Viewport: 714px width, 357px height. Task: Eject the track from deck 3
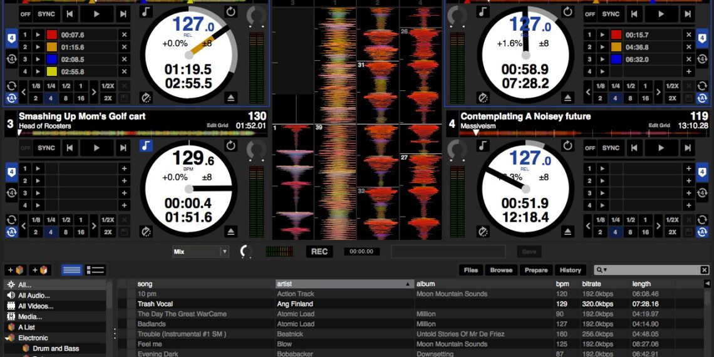pyautogui.click(x=231, y=232)
